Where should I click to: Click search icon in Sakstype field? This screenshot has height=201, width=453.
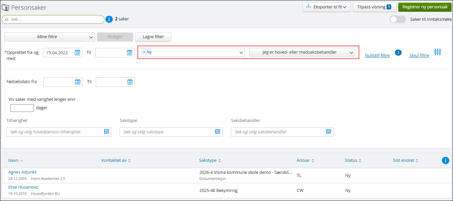[218, 132]
